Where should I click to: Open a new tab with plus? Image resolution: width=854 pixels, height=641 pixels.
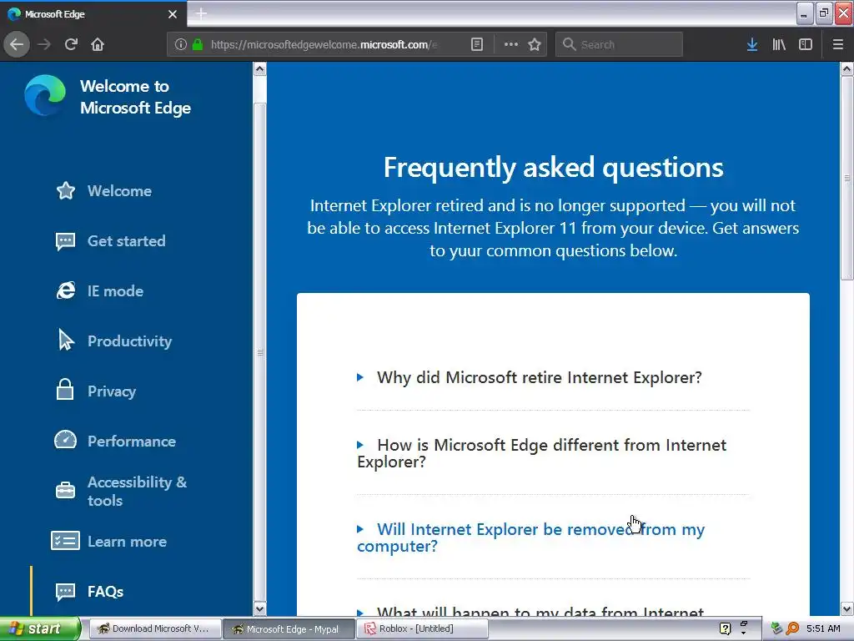pos(201,13)
